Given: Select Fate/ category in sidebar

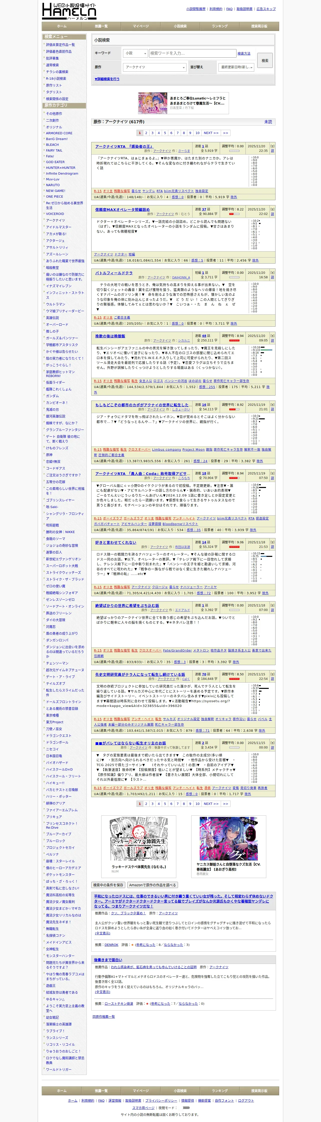Looking at the screenshot, I should pos(50,156).
